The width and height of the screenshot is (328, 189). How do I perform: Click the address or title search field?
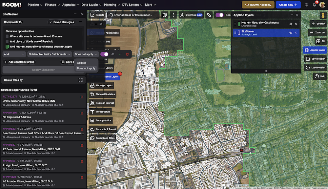coord(133,15)
